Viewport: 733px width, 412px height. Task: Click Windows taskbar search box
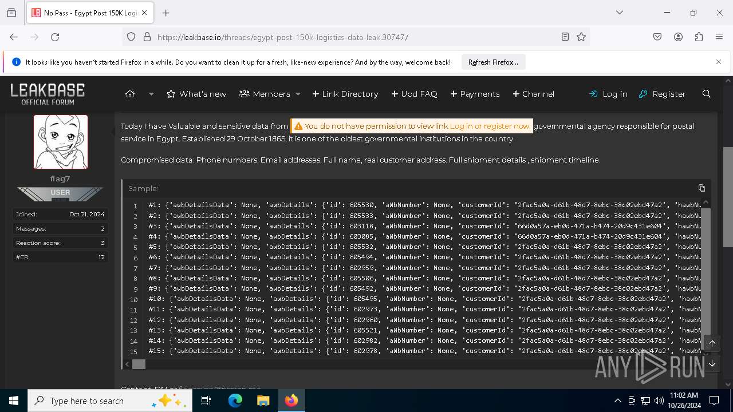point(109,401)
